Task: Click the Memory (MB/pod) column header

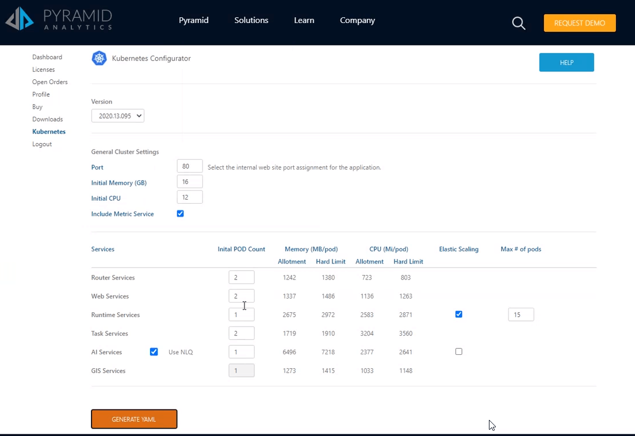Action: click(x=311, y=250)
